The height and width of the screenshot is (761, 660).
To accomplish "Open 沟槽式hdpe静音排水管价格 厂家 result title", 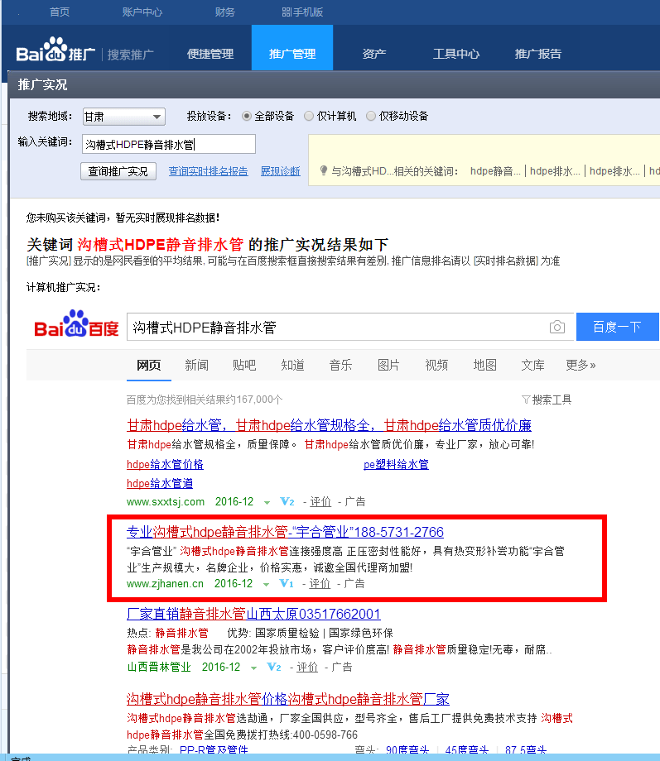I will click(287, 699).
